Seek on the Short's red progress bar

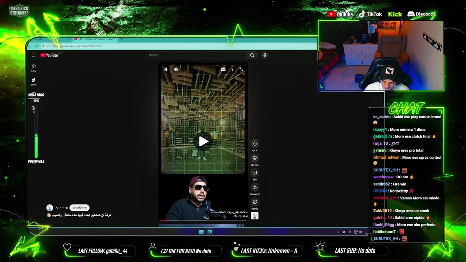point(203,221)
